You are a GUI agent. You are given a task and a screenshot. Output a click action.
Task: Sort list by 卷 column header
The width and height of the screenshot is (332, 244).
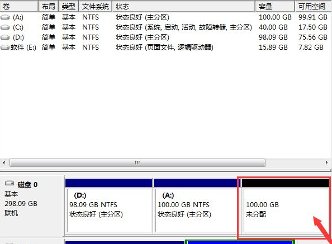19,6
